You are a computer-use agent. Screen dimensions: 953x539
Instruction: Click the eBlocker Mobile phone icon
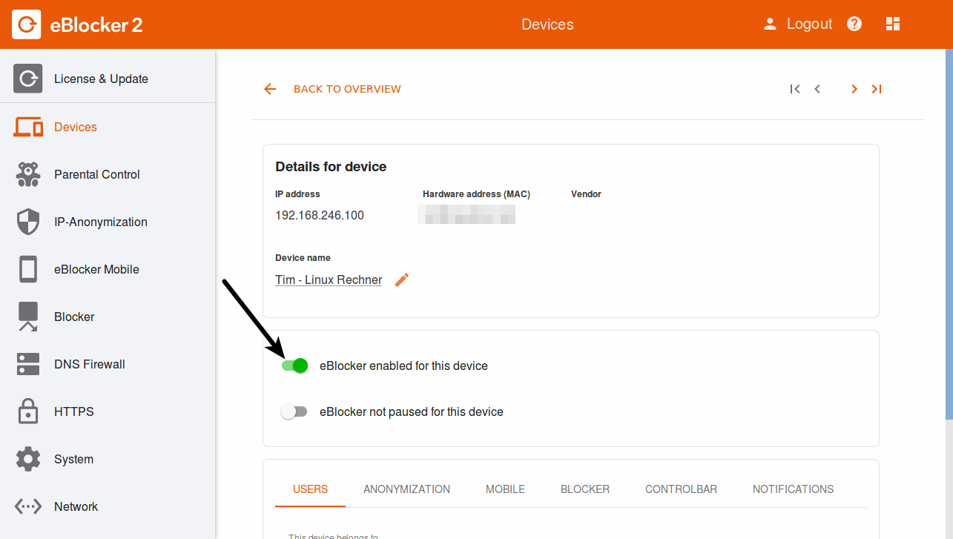28,269
